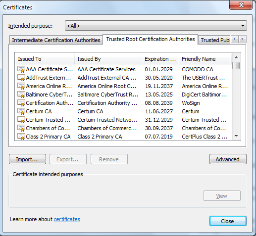Click certificate icon for AAA Certificate Services row
This screenshot has height=236, width=256.
pos(21,69)
